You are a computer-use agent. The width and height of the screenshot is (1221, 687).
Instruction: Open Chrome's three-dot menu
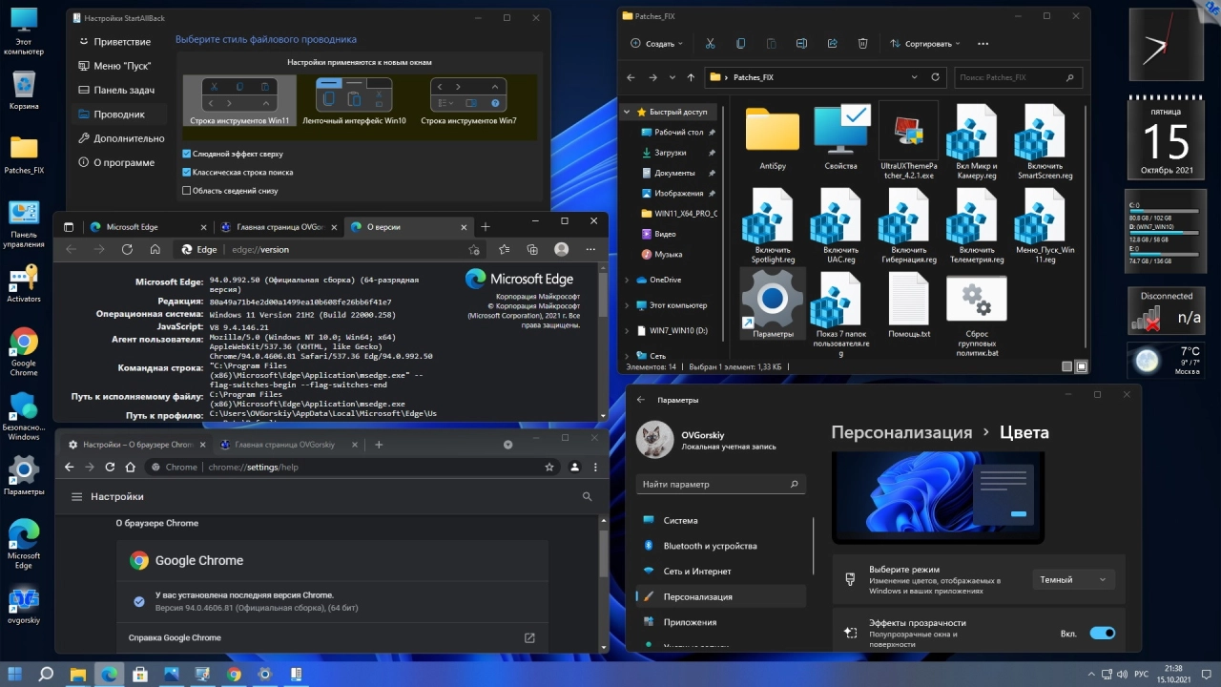(597, 468)
